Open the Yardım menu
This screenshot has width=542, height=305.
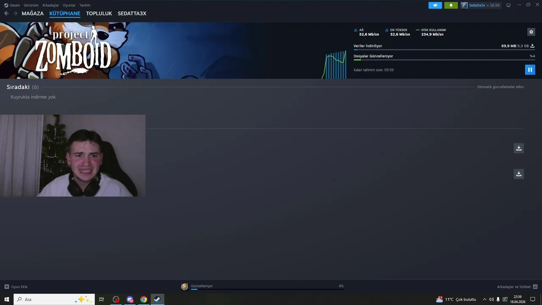[x=85, y=5]
